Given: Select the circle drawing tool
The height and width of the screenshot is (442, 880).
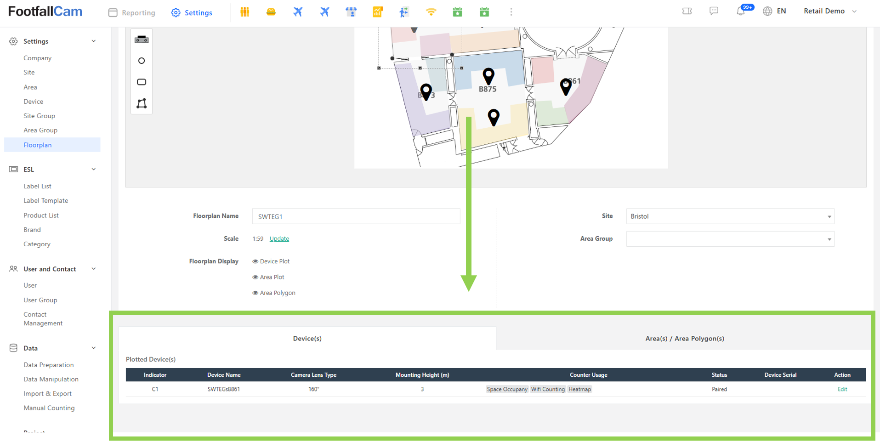Looking at the screenshot, I should [x=142, y=61].
